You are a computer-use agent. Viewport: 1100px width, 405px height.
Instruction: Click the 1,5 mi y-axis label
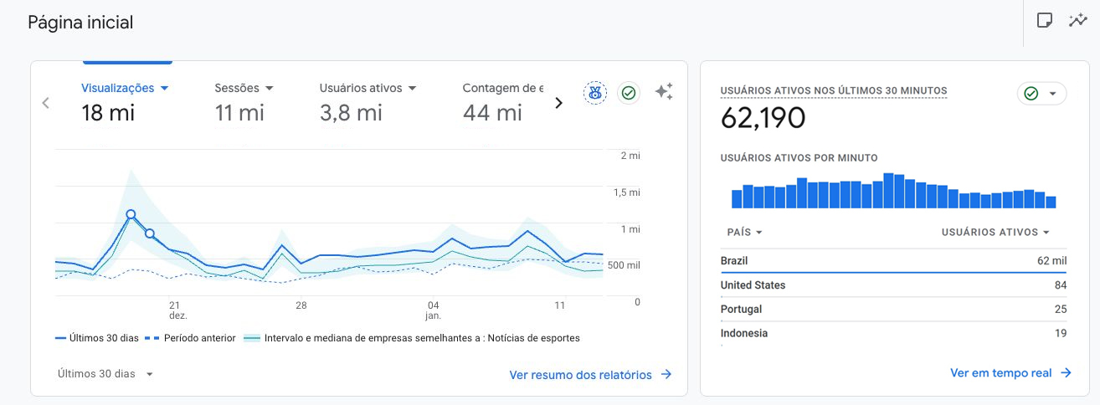tap(627, 192)
